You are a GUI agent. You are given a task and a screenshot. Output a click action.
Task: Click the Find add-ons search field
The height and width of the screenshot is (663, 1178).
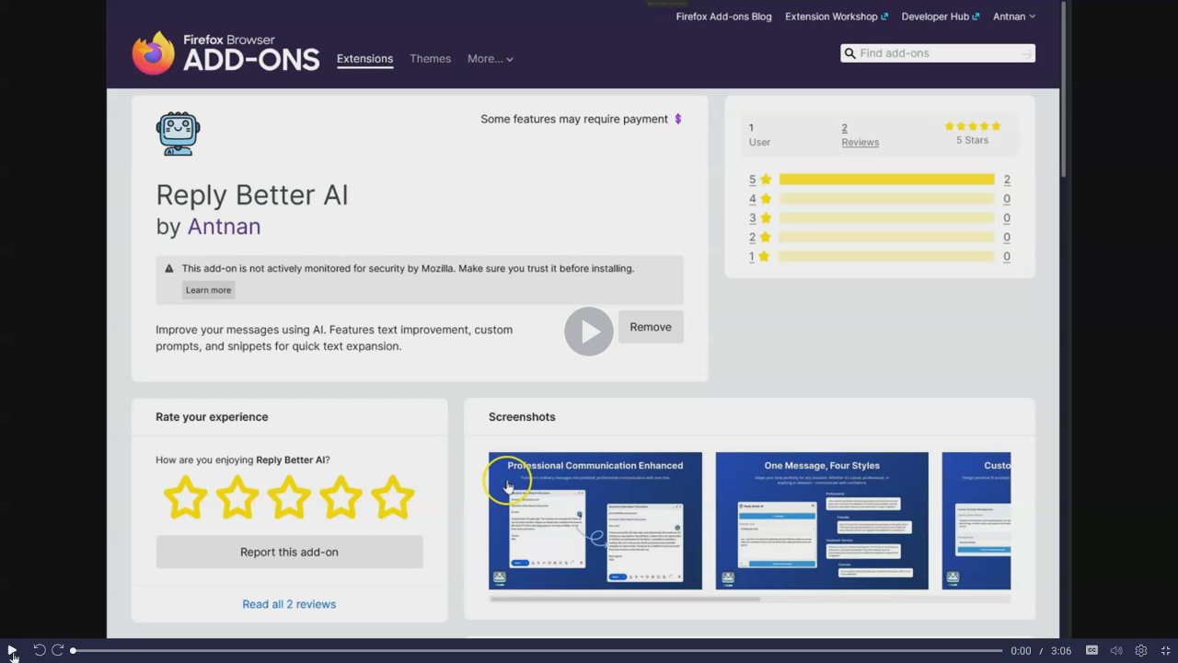click(937, 53)
